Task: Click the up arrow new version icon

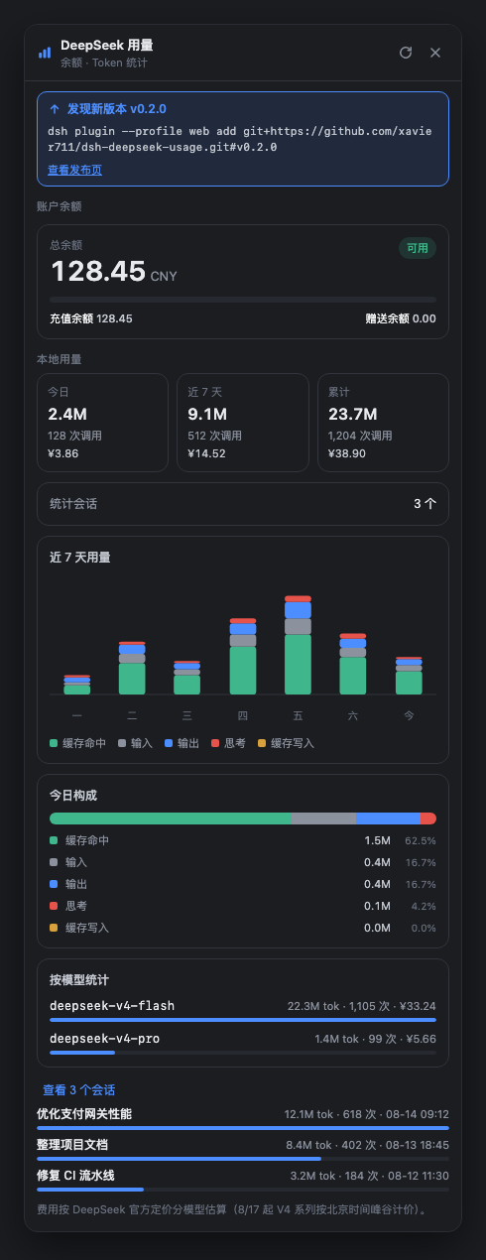Action: [54, 109]
